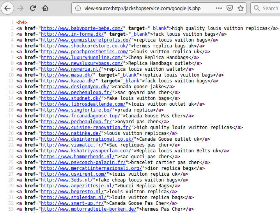This screenshot has width=280, height=213.
Task: Open pecheauloup.fr link on line 13
Action: 76,93
